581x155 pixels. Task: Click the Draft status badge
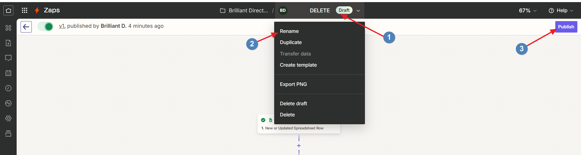click(x=344, y=10)
